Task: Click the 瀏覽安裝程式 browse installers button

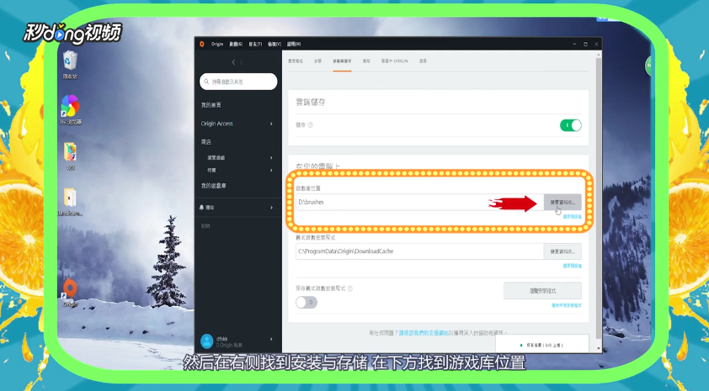Action: [542, 291]
